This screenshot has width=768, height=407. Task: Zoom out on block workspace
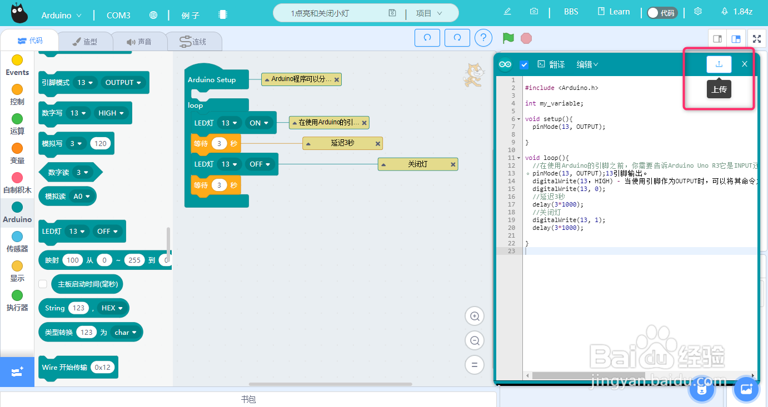tap(475, 340)
